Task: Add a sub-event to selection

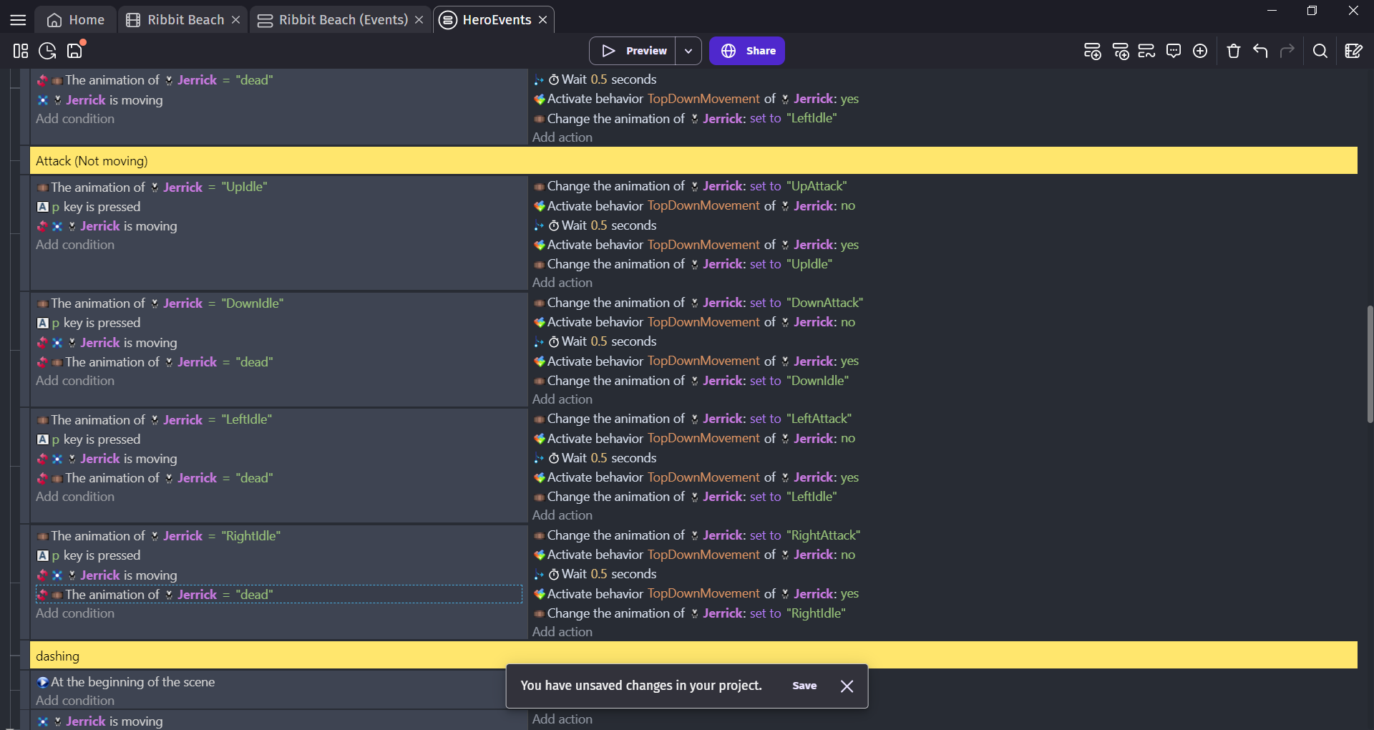Action: 1121,51
